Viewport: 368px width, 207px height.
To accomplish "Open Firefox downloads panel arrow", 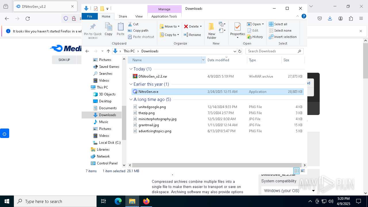I will tap(330, 18).
